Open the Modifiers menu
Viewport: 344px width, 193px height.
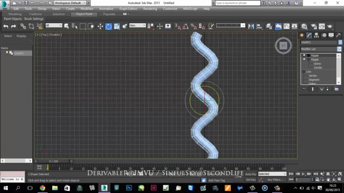click(87, 9)
